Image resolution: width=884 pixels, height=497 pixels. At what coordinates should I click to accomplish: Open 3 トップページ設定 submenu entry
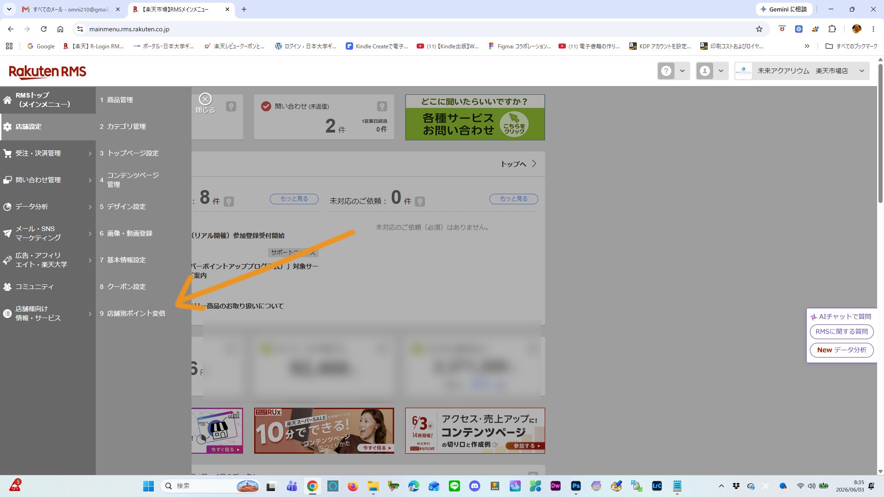pos(144,153)
